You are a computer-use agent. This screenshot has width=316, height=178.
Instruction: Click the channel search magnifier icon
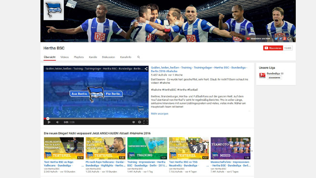pos(138,57)
